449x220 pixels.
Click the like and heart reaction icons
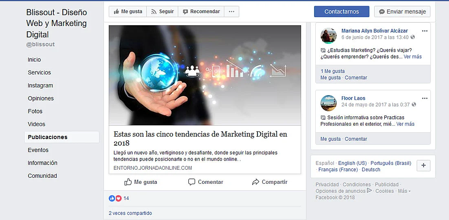pos(115,198)
